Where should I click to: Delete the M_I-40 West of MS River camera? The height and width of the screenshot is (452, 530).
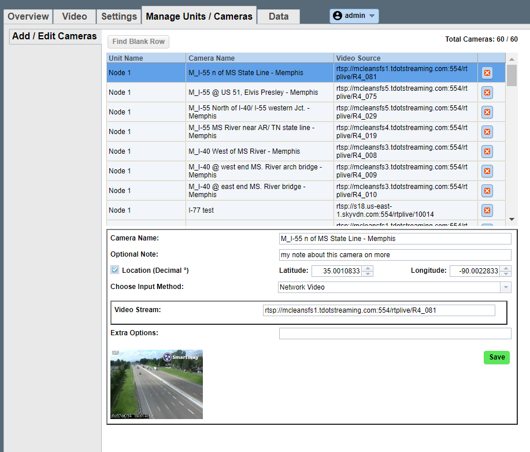click(487, 151)
